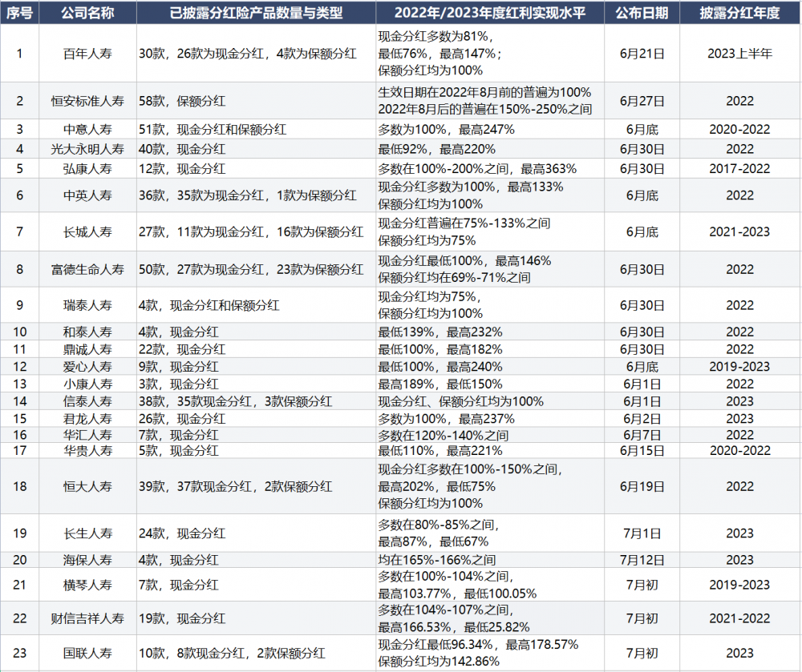The image size is (802, 672).
Task: Click the 多数在120%-140%之间 cell
Action: [489, 435]
